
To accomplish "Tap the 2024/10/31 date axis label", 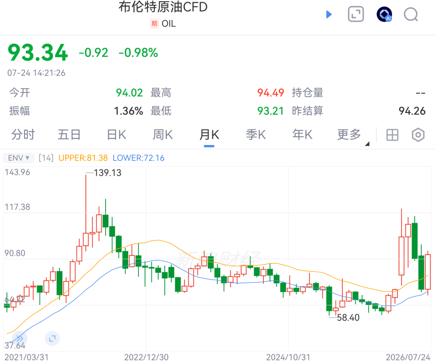I will pyautogui.click(x=288, y=357).
